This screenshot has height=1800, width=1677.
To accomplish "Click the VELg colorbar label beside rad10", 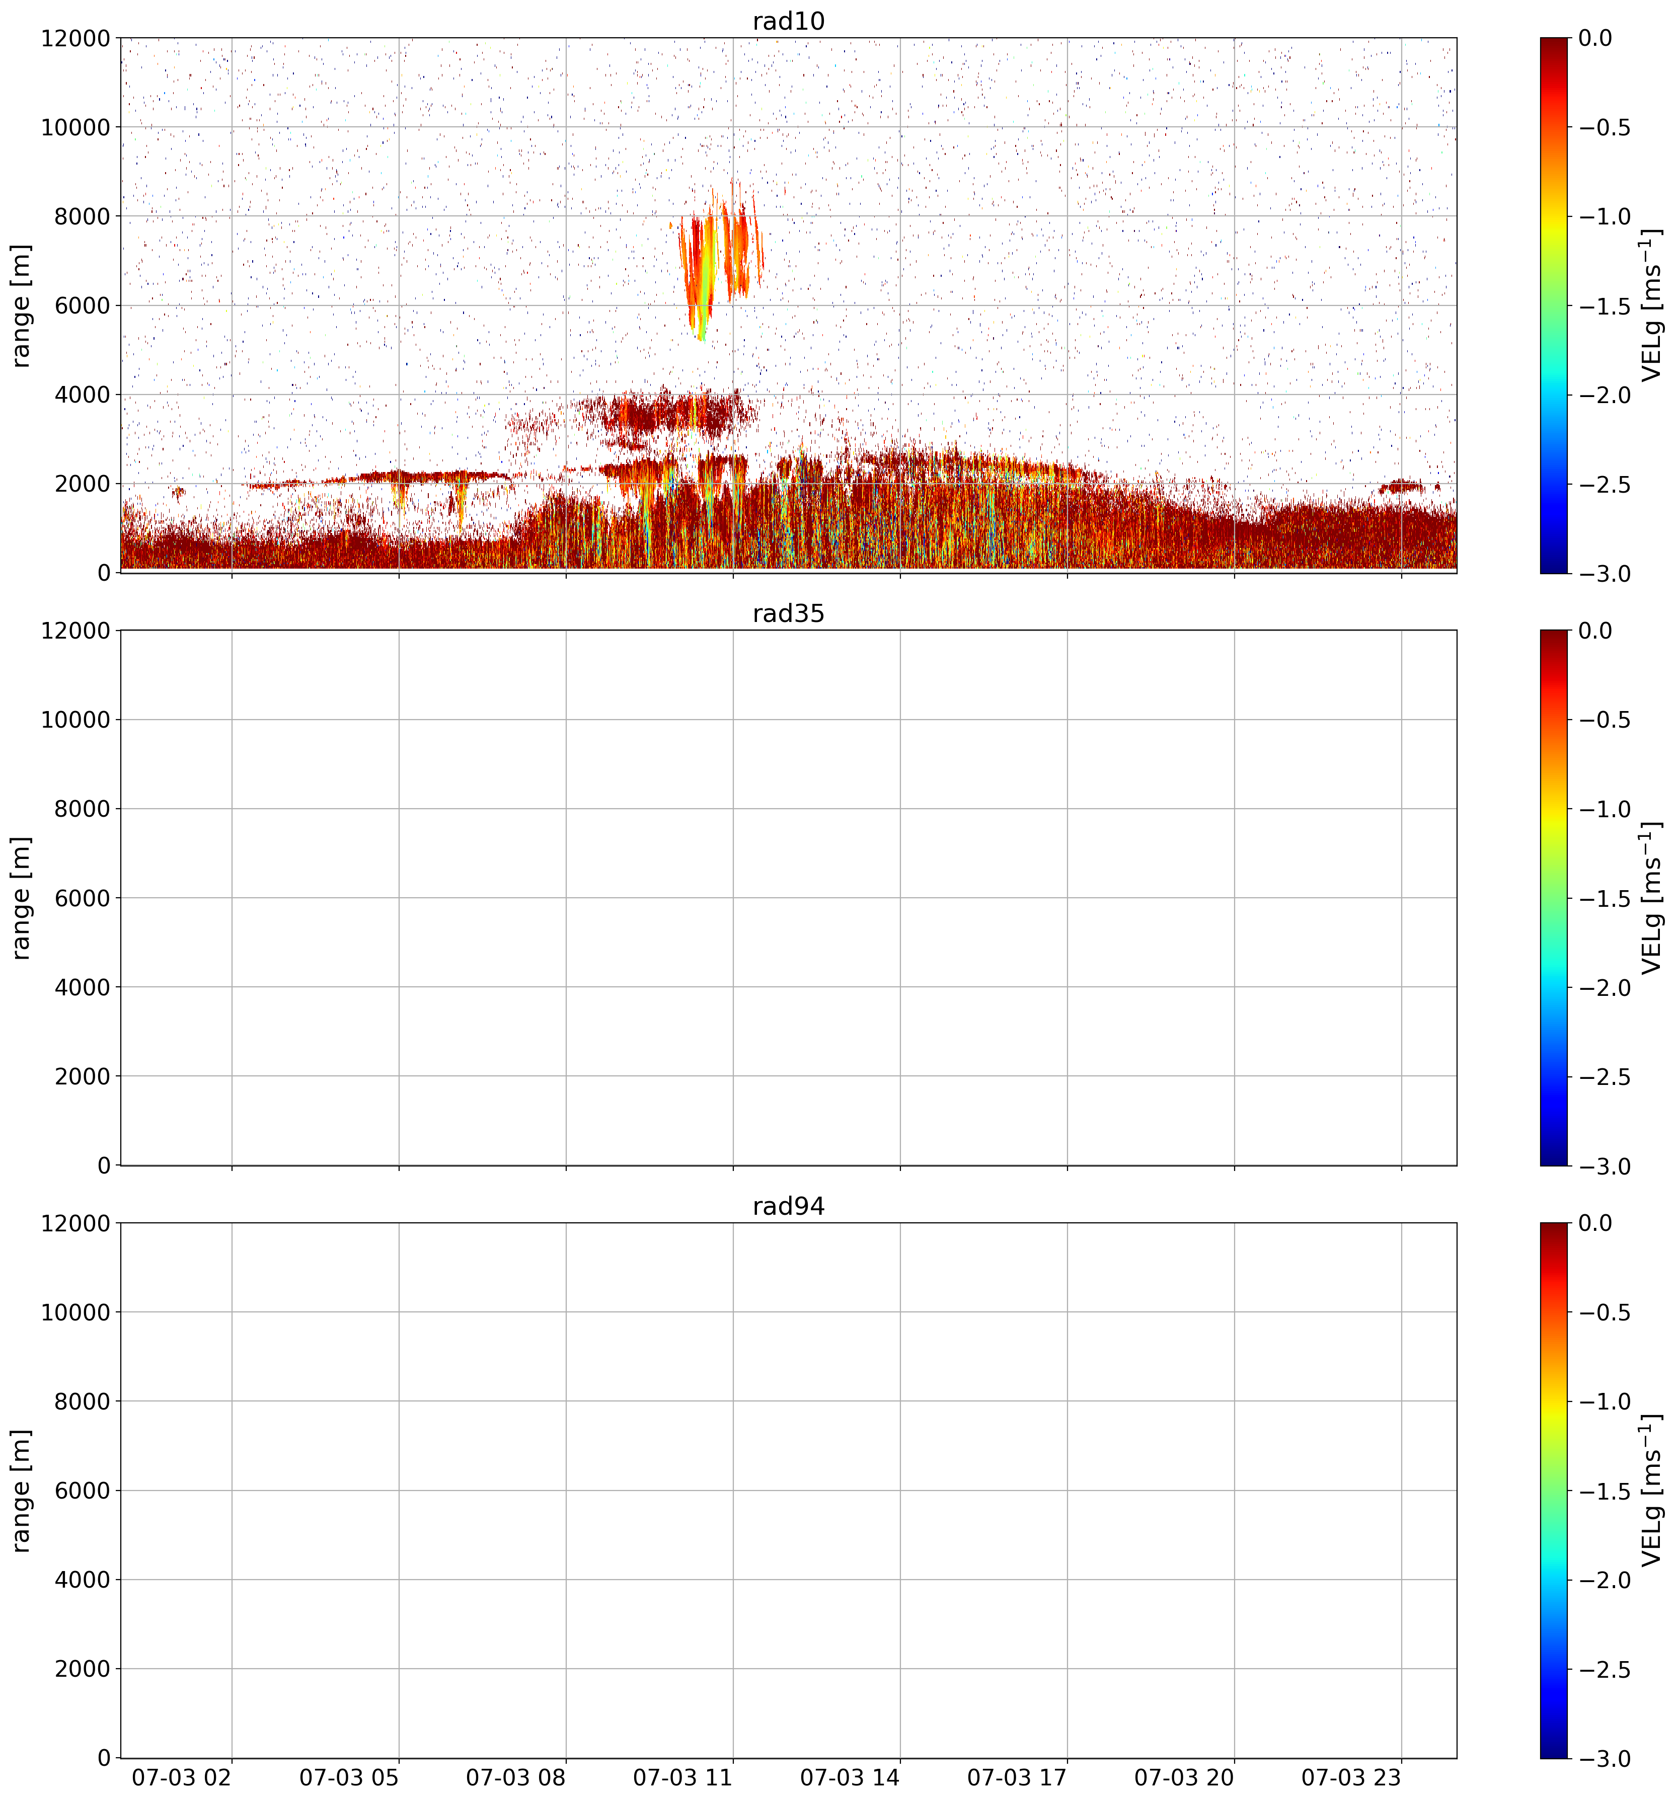I will (1652, 305).
